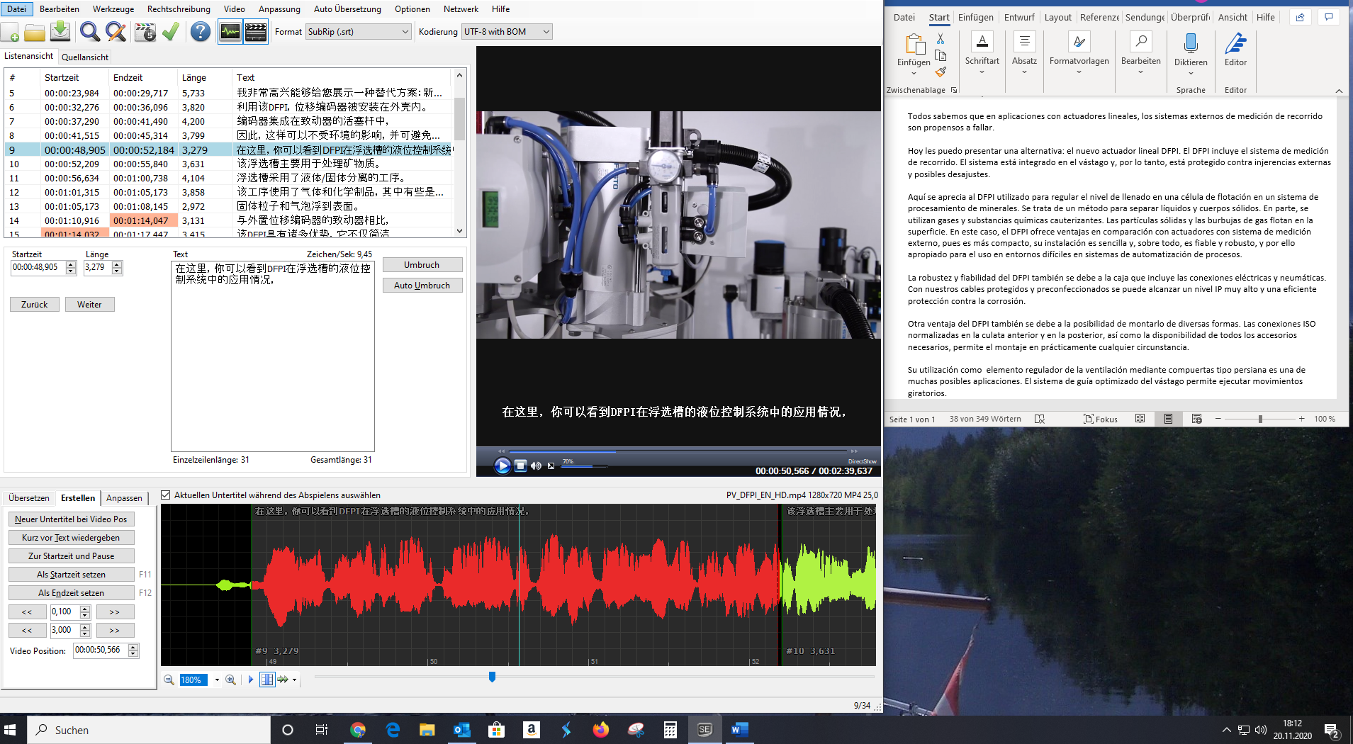Play selection with blue triangle icon
1353x744 pixels.
[x=250, y=680]
